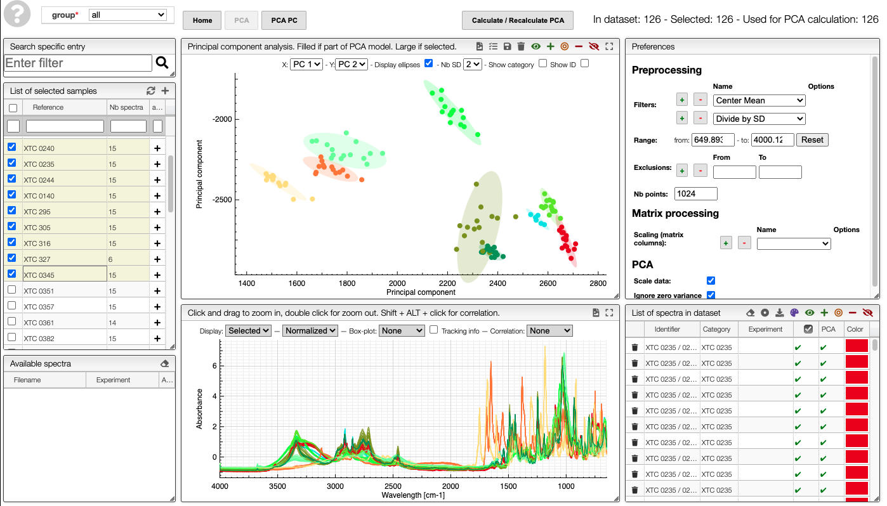Click the Calculate / Recalculate PCA button

tap(518, 20)
